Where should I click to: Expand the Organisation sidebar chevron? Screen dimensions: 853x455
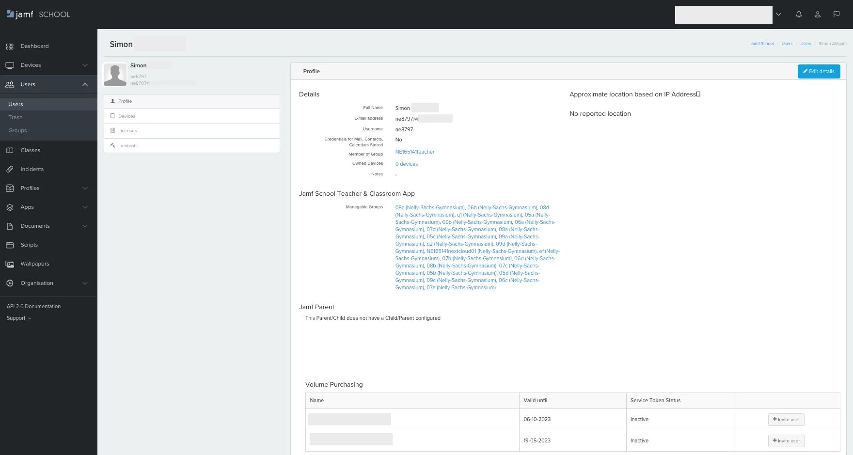coord(85,283)
